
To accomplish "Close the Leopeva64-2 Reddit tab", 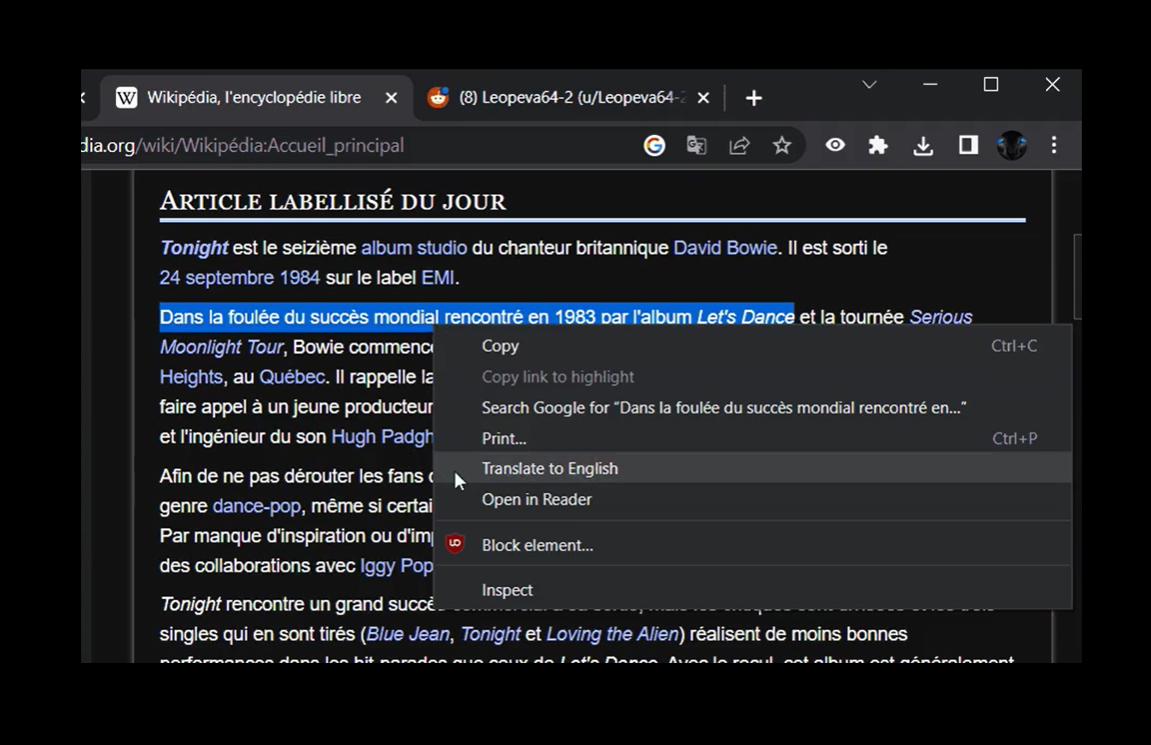I will (704, 98).
